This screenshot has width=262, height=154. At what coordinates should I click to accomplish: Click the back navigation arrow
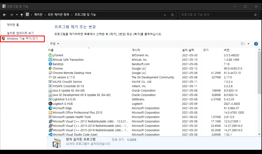tap(5, 15)
